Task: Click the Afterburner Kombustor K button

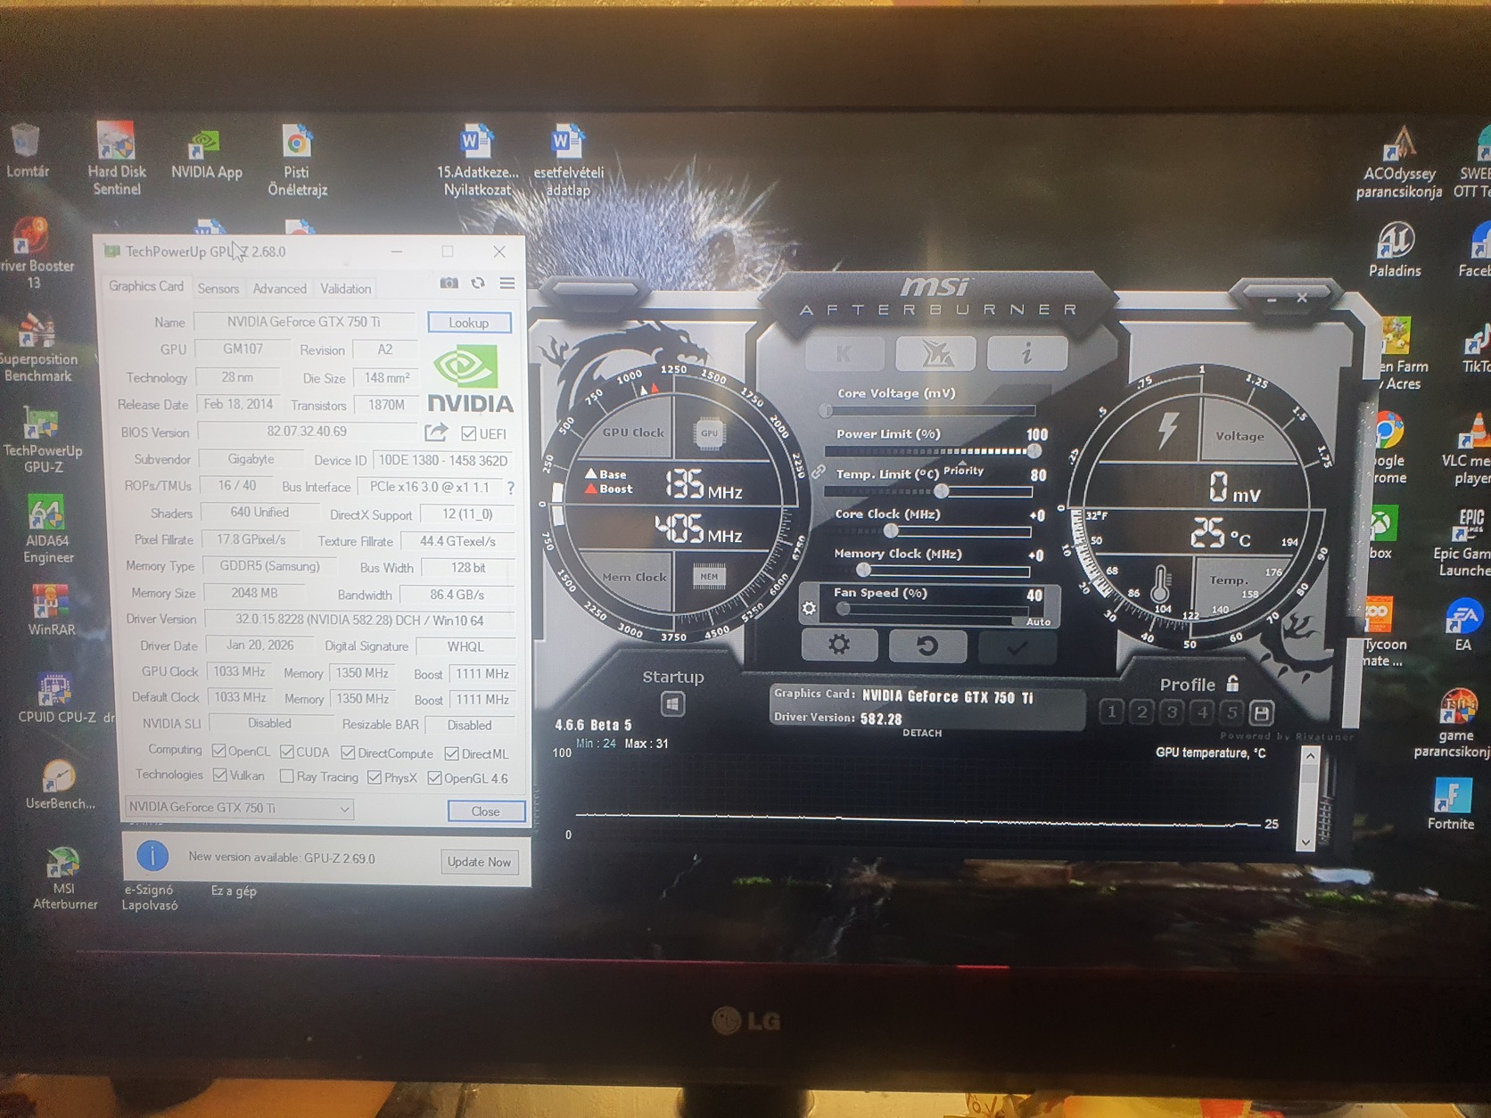Action: 844,354
